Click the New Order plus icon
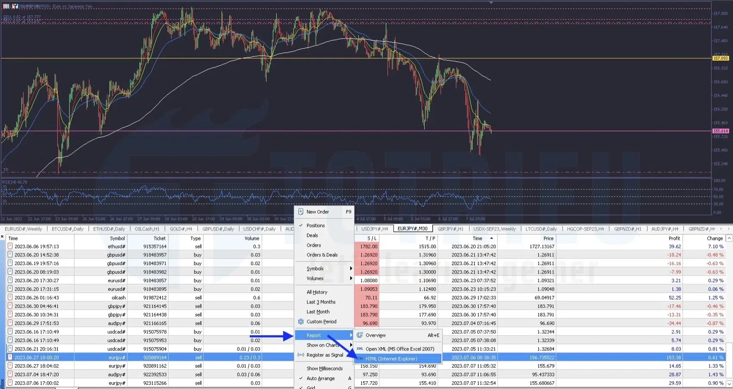This screenshot has height=389, width=733. 301,212
